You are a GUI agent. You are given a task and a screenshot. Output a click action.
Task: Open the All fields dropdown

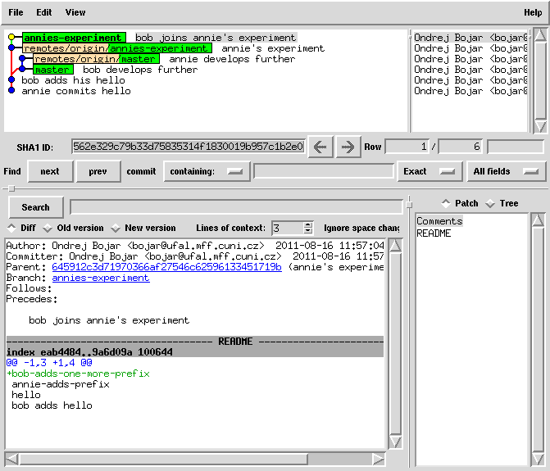(507, 171)
